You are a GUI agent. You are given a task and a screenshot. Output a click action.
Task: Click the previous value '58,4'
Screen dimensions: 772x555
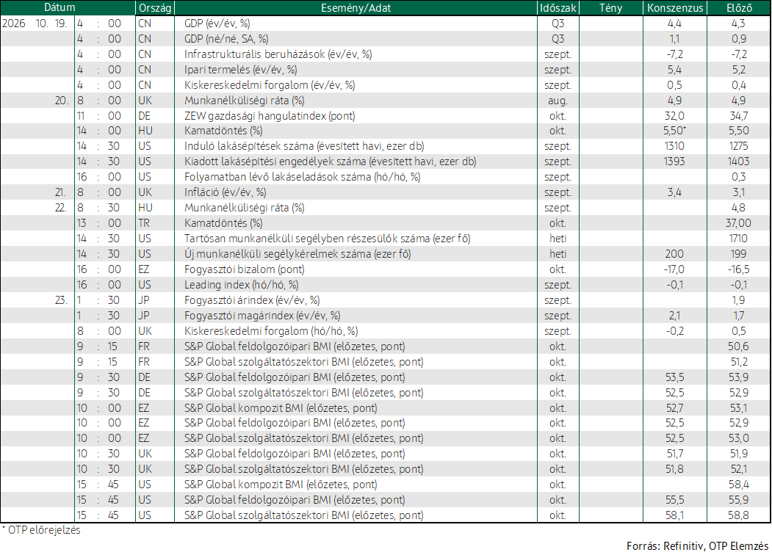tap(738, 485)
